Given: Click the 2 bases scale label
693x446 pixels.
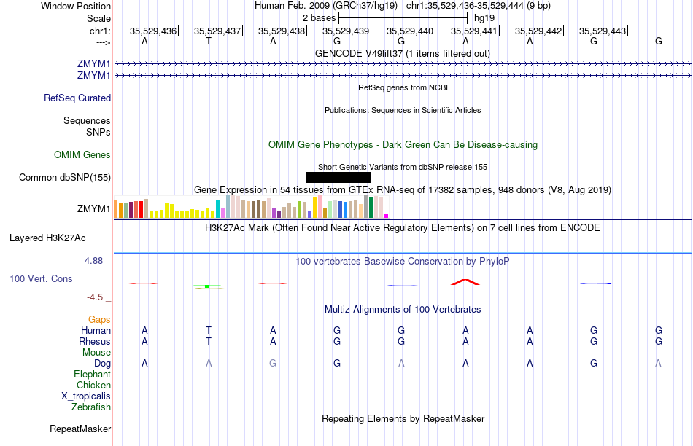Looking at the screenshot, I should (x=319, y=18).
